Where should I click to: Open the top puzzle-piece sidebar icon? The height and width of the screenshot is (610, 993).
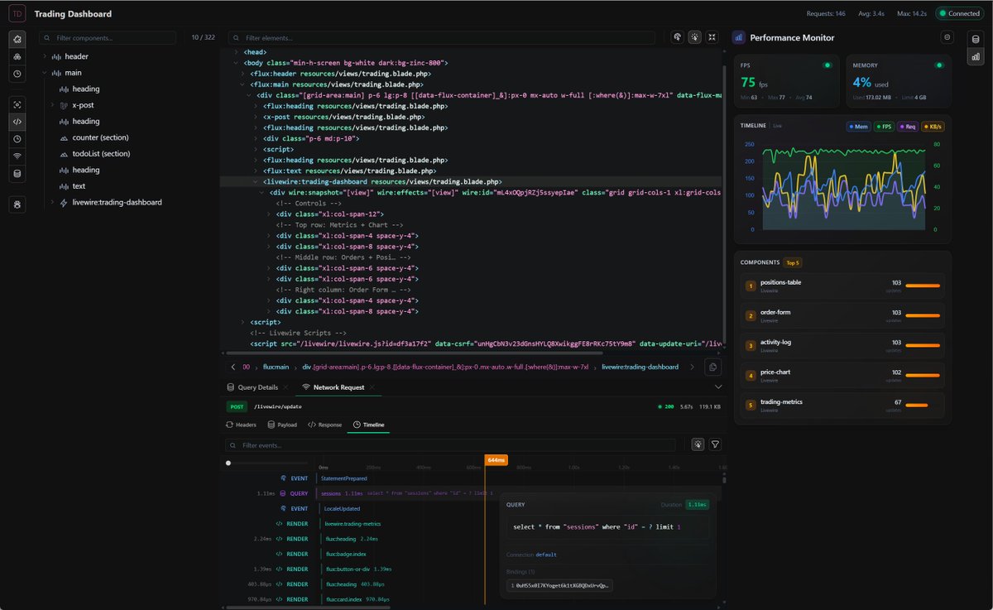click(x=17, y=39)
